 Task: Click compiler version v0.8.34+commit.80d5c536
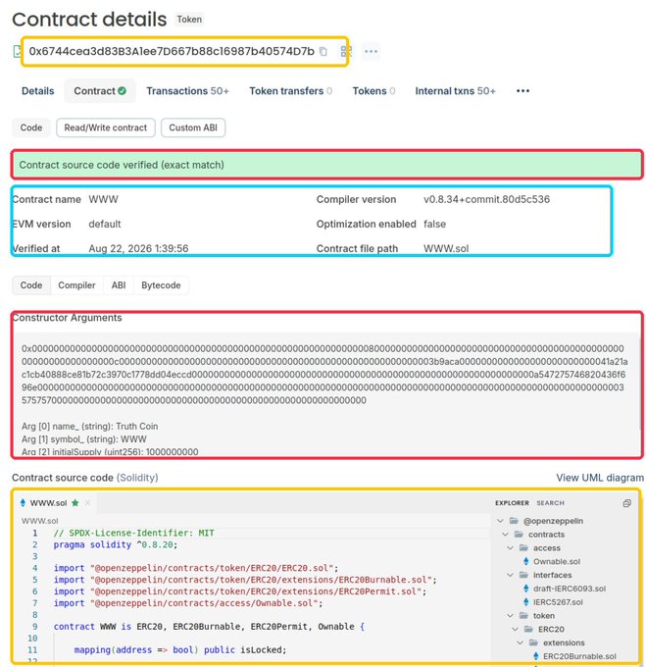point(486,199)
